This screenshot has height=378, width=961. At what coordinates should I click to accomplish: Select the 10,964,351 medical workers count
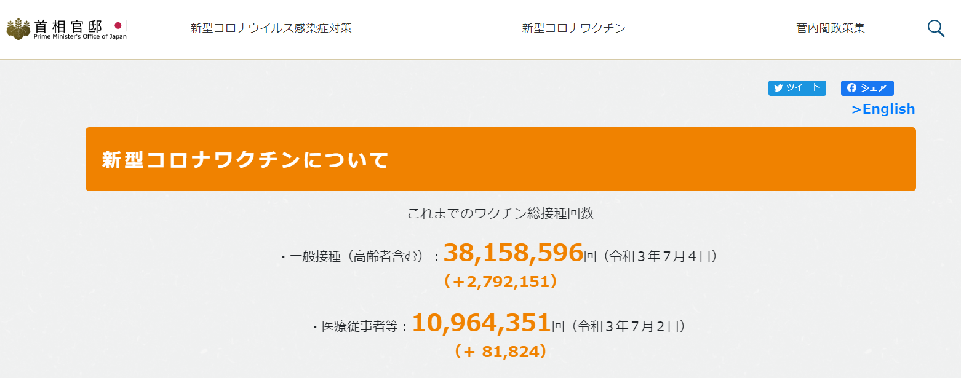(x=481, y=323)
